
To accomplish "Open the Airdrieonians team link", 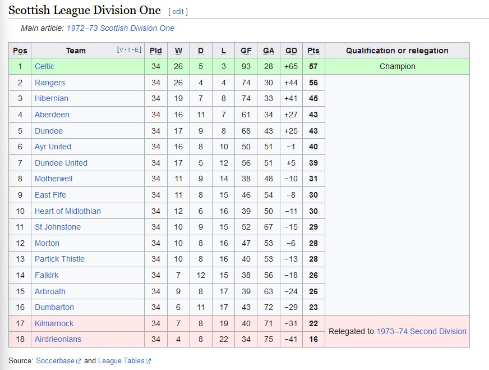I will click(x=58, y=339).
